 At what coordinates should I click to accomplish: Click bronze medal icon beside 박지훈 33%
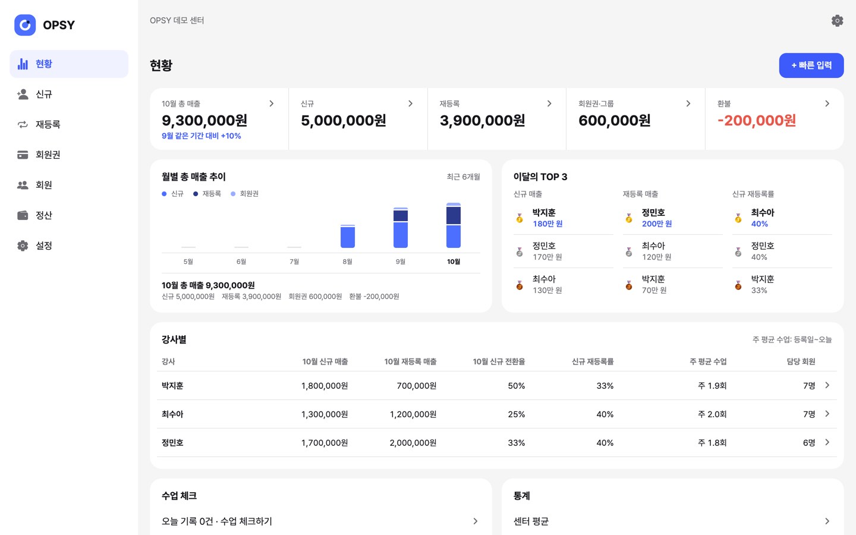(x=738, y=285)
